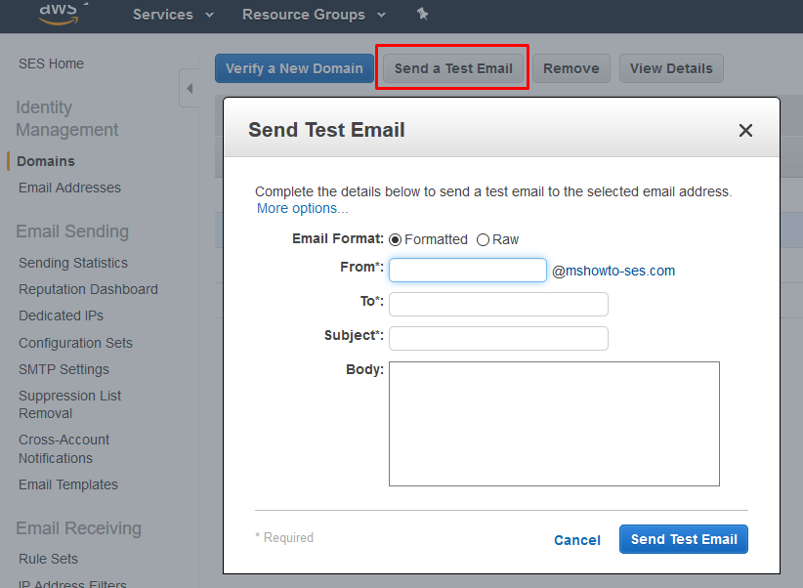This screenshot has width=803, height=588.
Task: Go to Email Addresses in sidebar
Action: pyautogui.click(x=69, y=188)
